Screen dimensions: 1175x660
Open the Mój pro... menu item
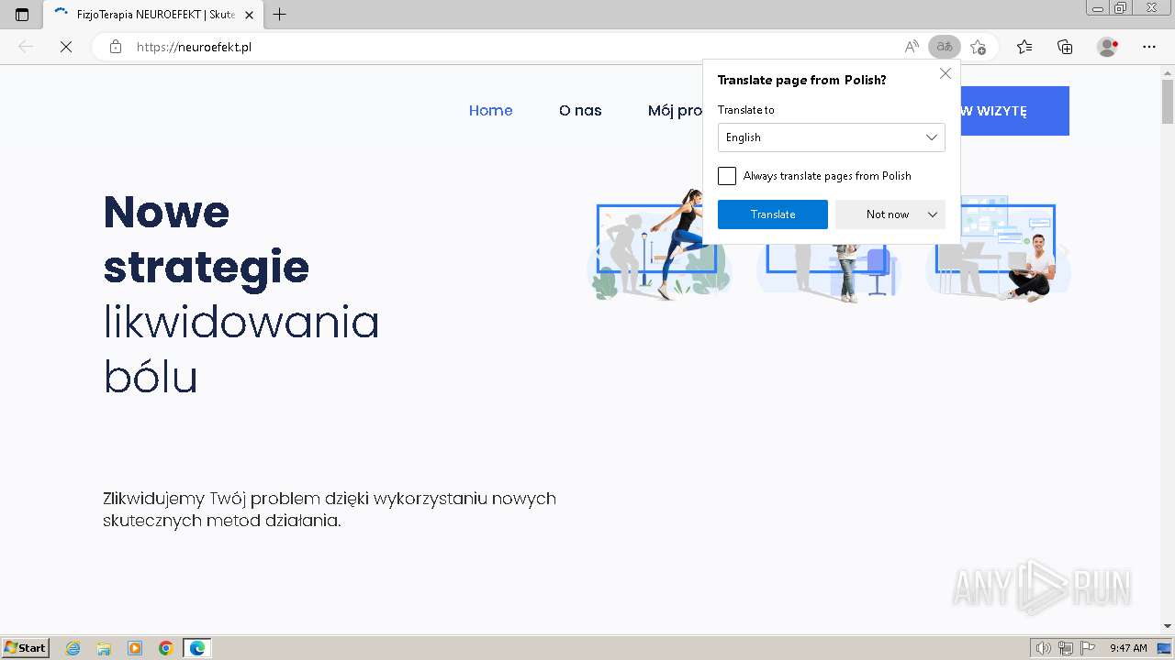tap(675, 111)
